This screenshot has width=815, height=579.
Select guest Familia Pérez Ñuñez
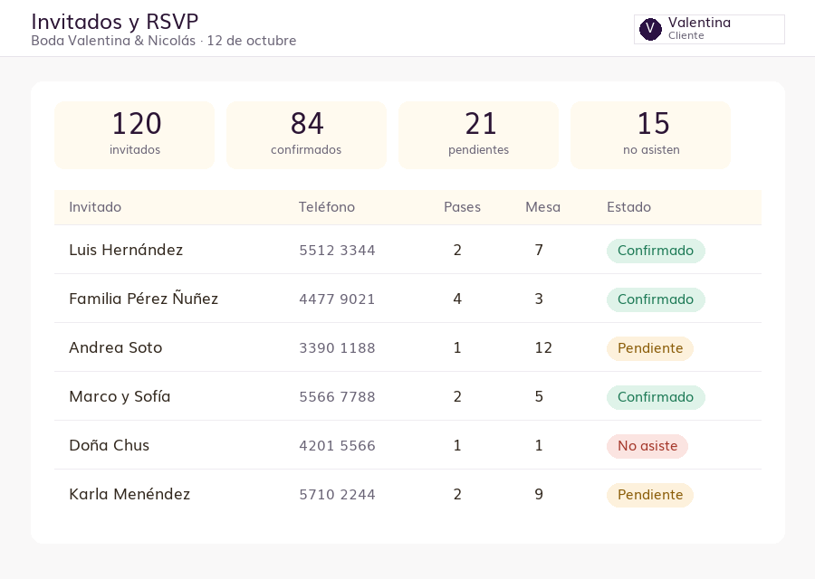(143, 299)
